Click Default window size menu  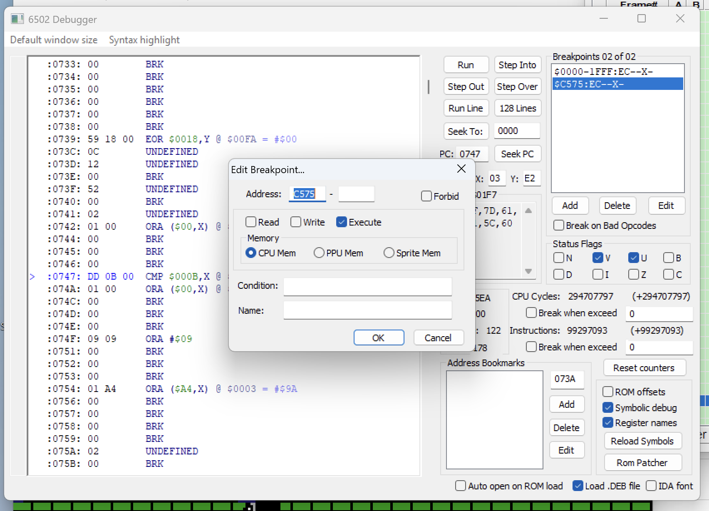coord(54,40)
